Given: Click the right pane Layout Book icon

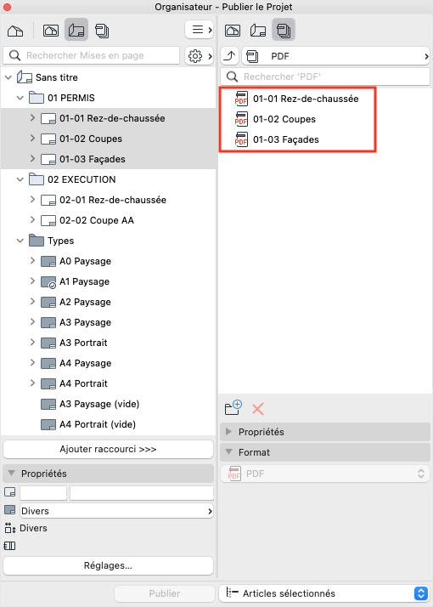Looking at the screenshot, I should pos(258,31).
